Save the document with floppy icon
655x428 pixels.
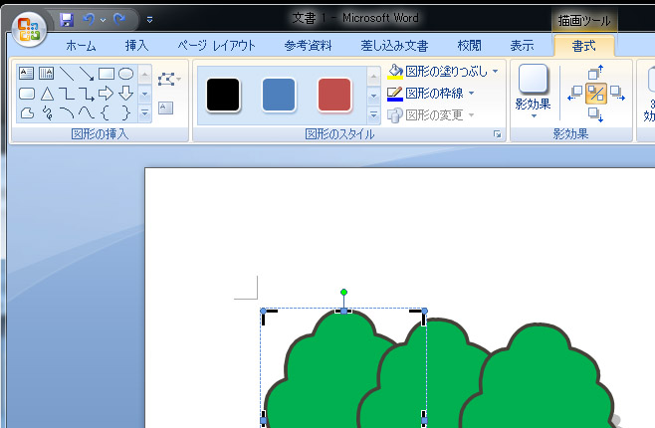coord(67,19)
